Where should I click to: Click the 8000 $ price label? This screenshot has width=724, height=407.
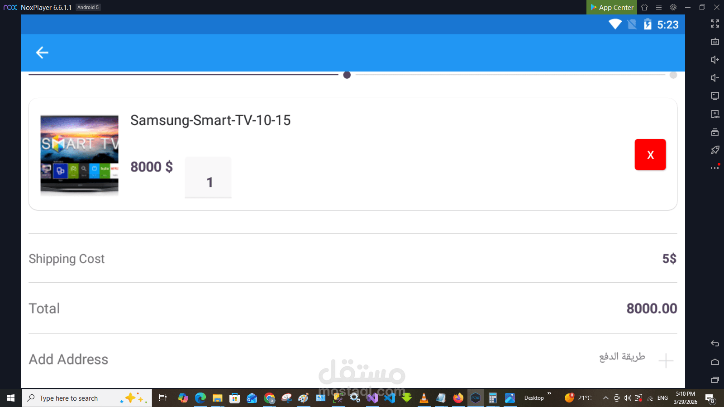[x=152, y=167]
